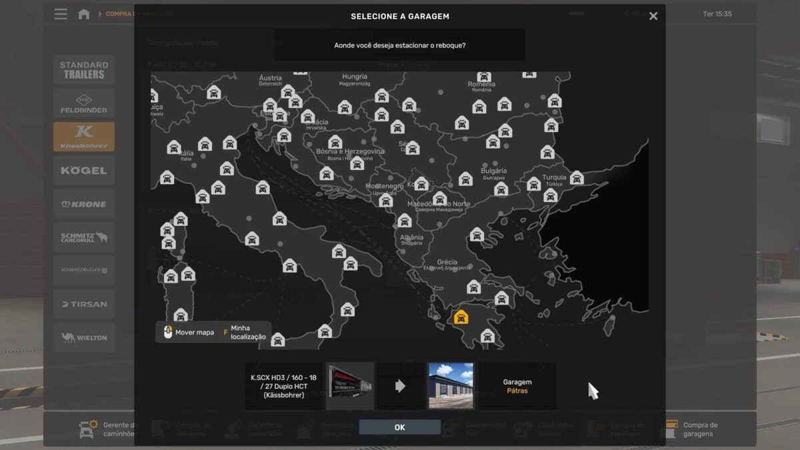Open the hamburger menu at top left
The width and height of the screenshot is (800, 450).
click(61, 14)
